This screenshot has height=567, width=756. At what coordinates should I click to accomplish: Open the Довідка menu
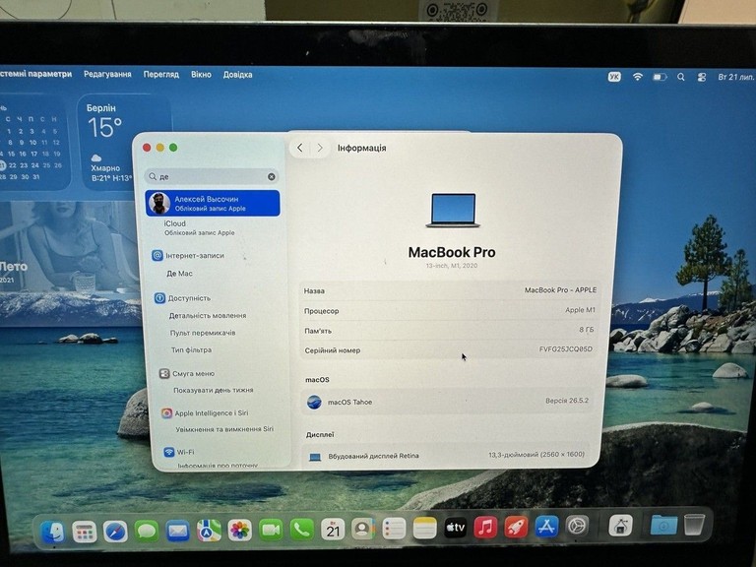[x=237, y=75]
